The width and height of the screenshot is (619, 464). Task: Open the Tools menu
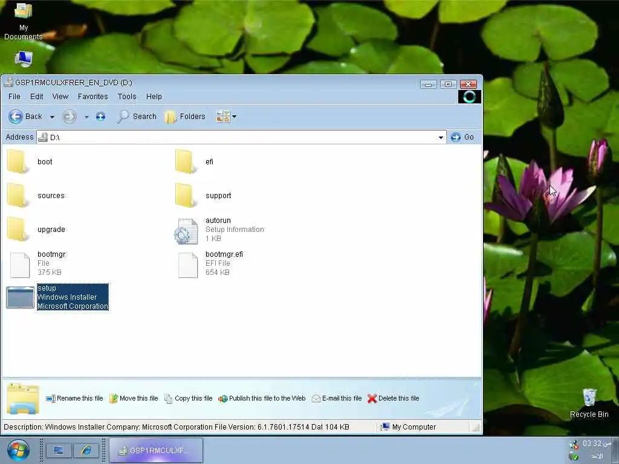click(x=127, y=96)
